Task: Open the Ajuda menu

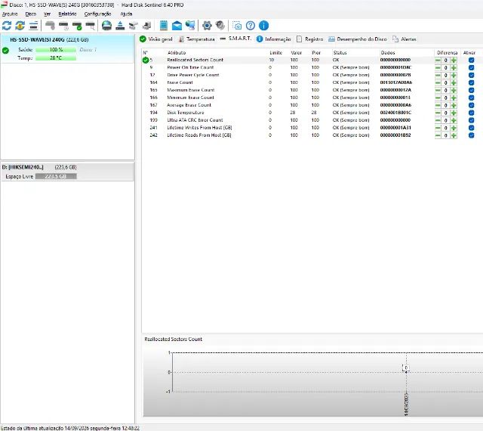Action: click(x=126, y=14)
